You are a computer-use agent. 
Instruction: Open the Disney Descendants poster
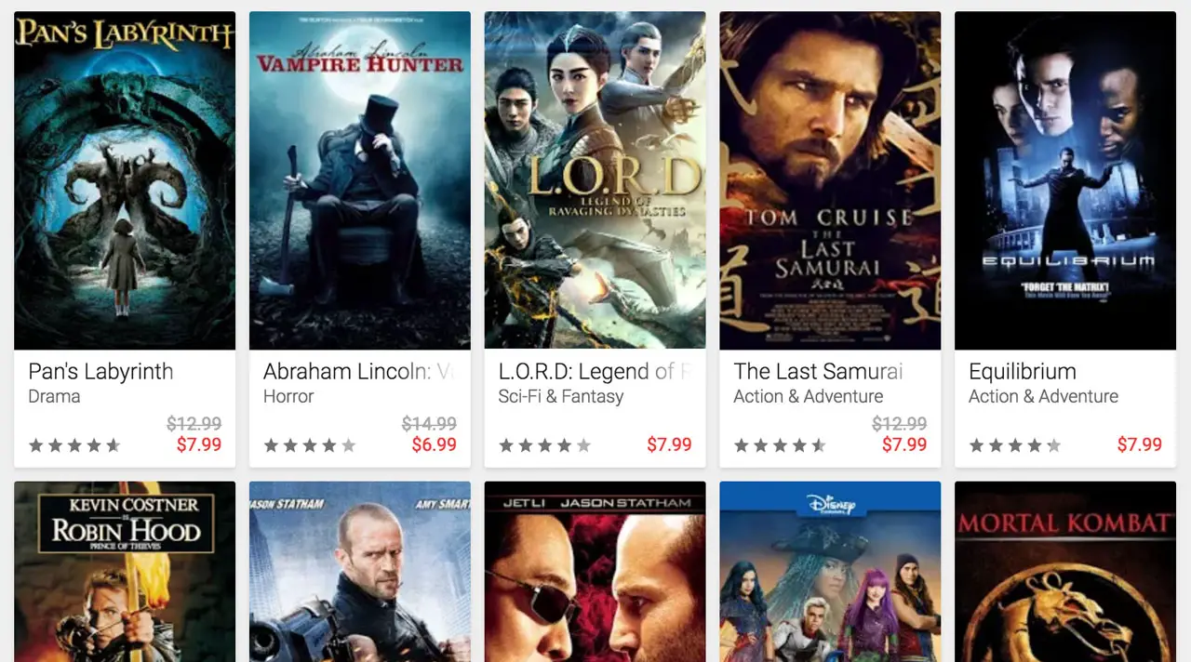pos(830,572)
